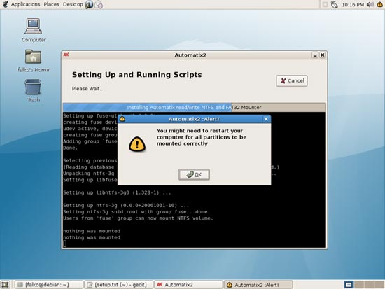Switch to the setup.txt gedit taskbar window

118,285
